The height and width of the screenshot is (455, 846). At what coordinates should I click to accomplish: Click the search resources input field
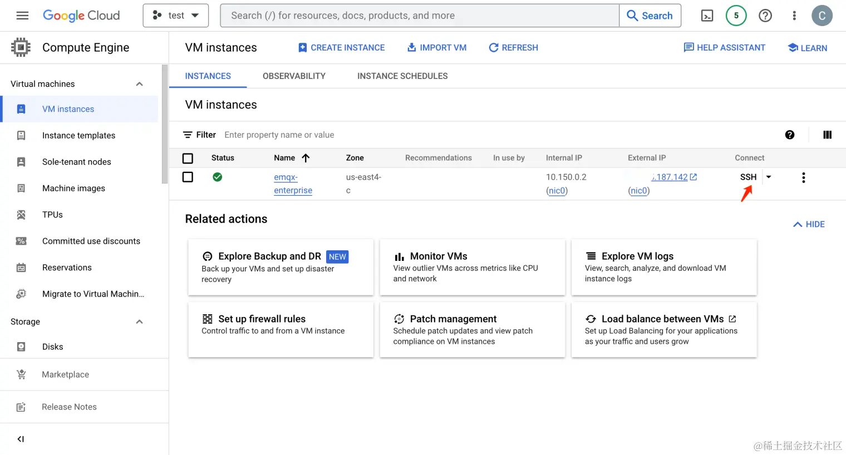(x=420, y=16)
